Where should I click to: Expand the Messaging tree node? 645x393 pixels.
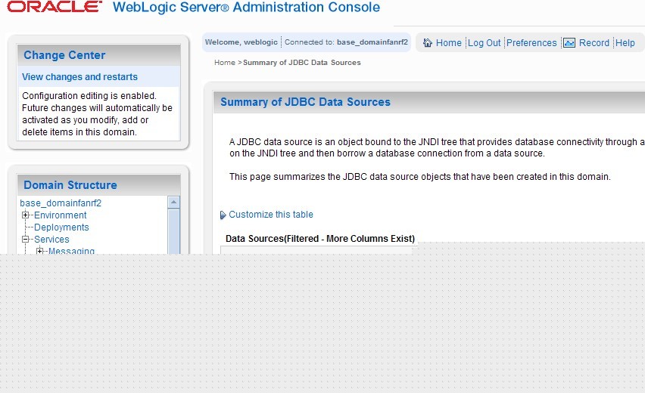(x=40, y=251)
